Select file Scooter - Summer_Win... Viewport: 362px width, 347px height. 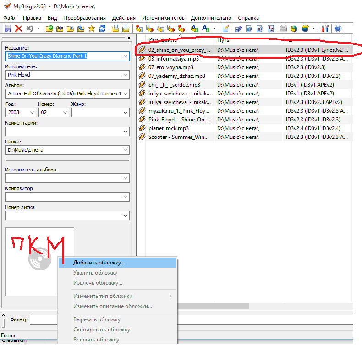(x=178, y=137)
